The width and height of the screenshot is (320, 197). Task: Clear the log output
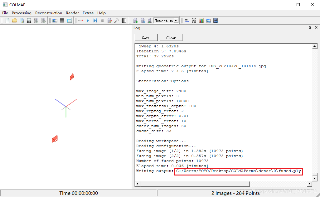(171, 37)
